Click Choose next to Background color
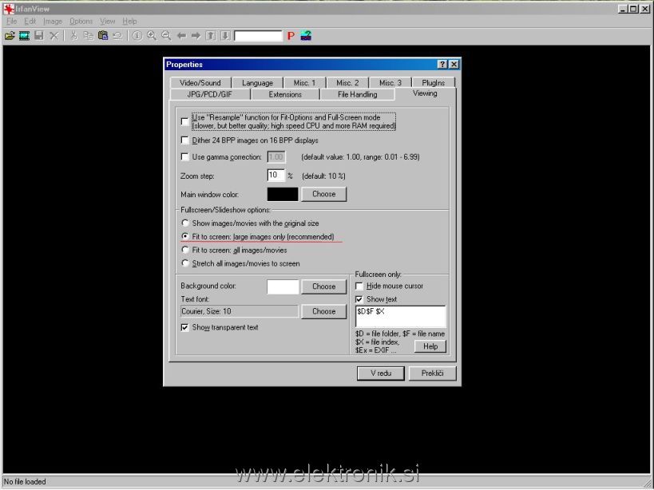 pos(323,286)
